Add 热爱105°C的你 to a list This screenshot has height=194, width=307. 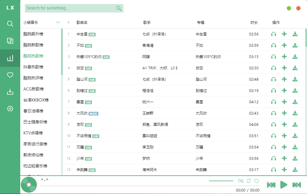(284, 57)
